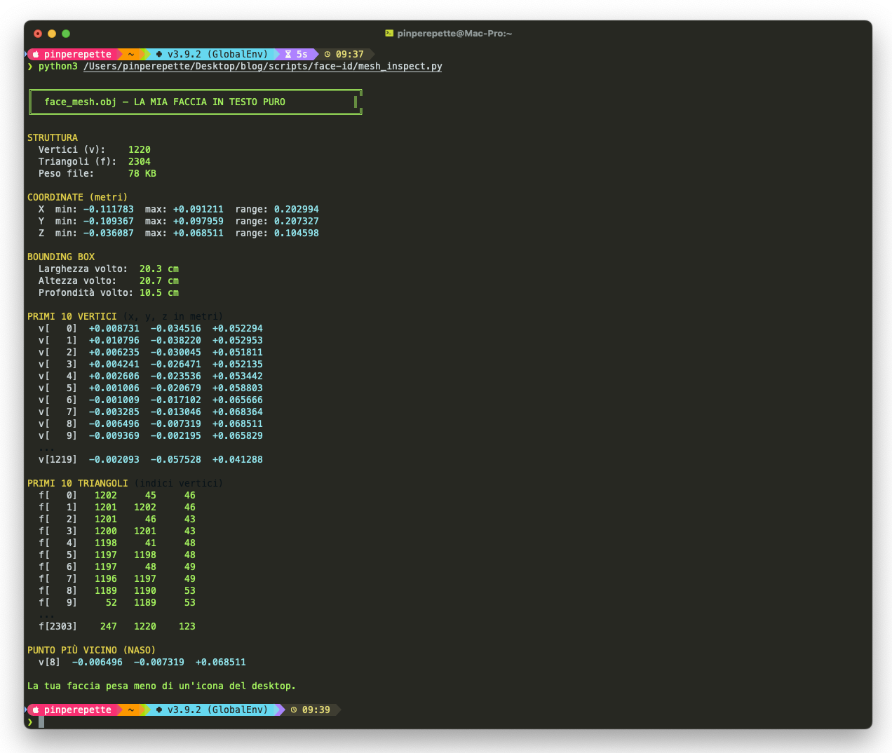Click the Python icon in the bottom prompt
The width and height of the screenshot is (892, 753).
(159, 710)
